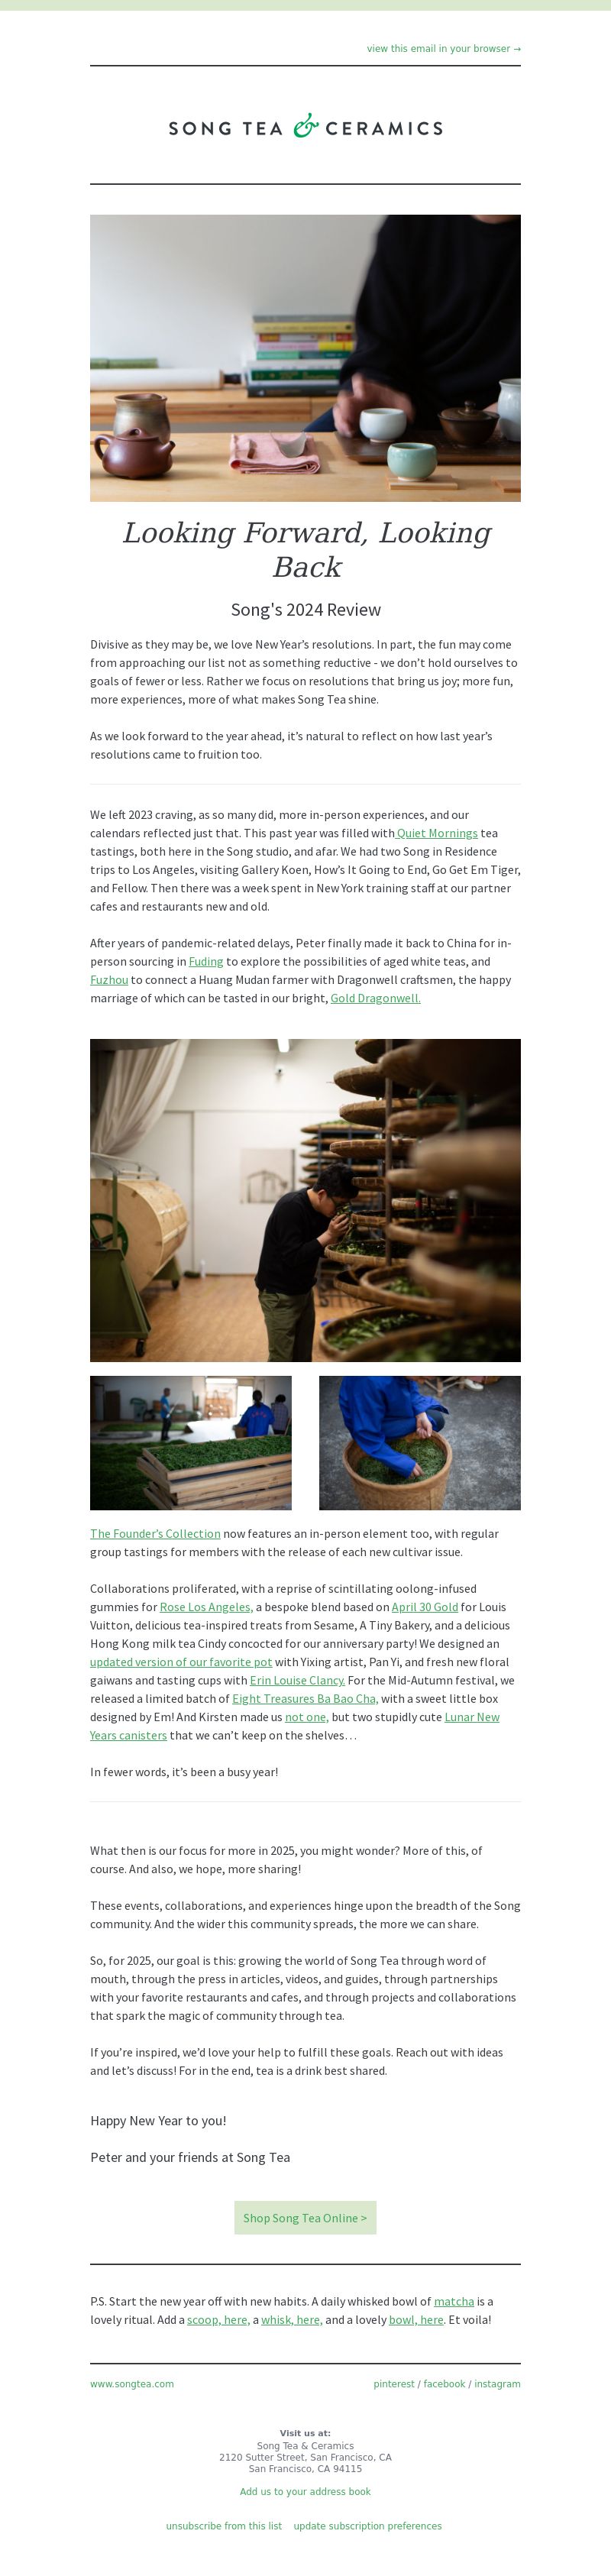The image size is (611, 2576).
Task: Visit www.songtea.com footer link
Action: point(132,2384)
